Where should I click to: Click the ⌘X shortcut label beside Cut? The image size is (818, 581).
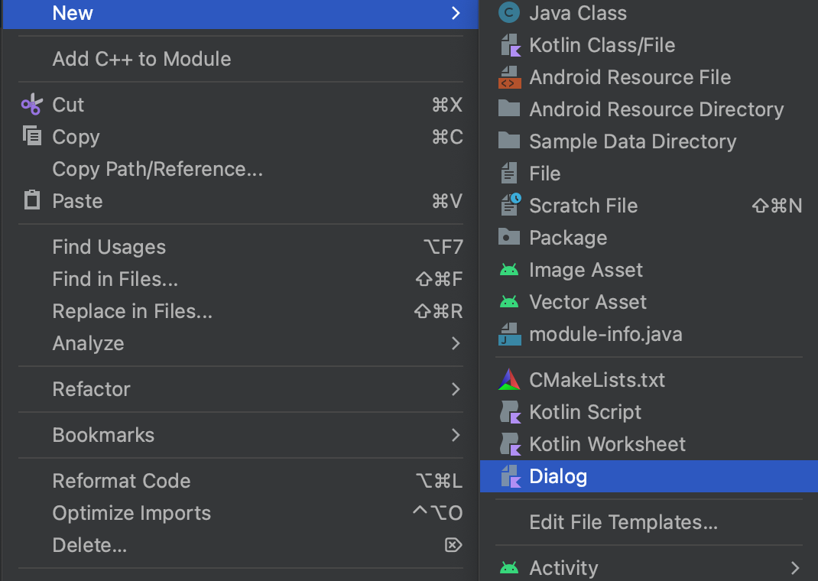(x=447, y=105)
